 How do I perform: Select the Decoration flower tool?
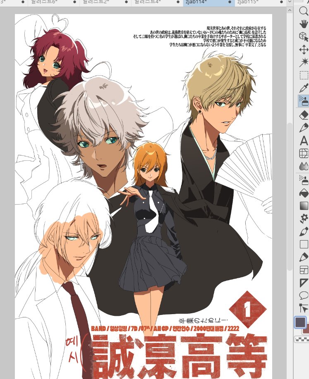click(304, 219)
